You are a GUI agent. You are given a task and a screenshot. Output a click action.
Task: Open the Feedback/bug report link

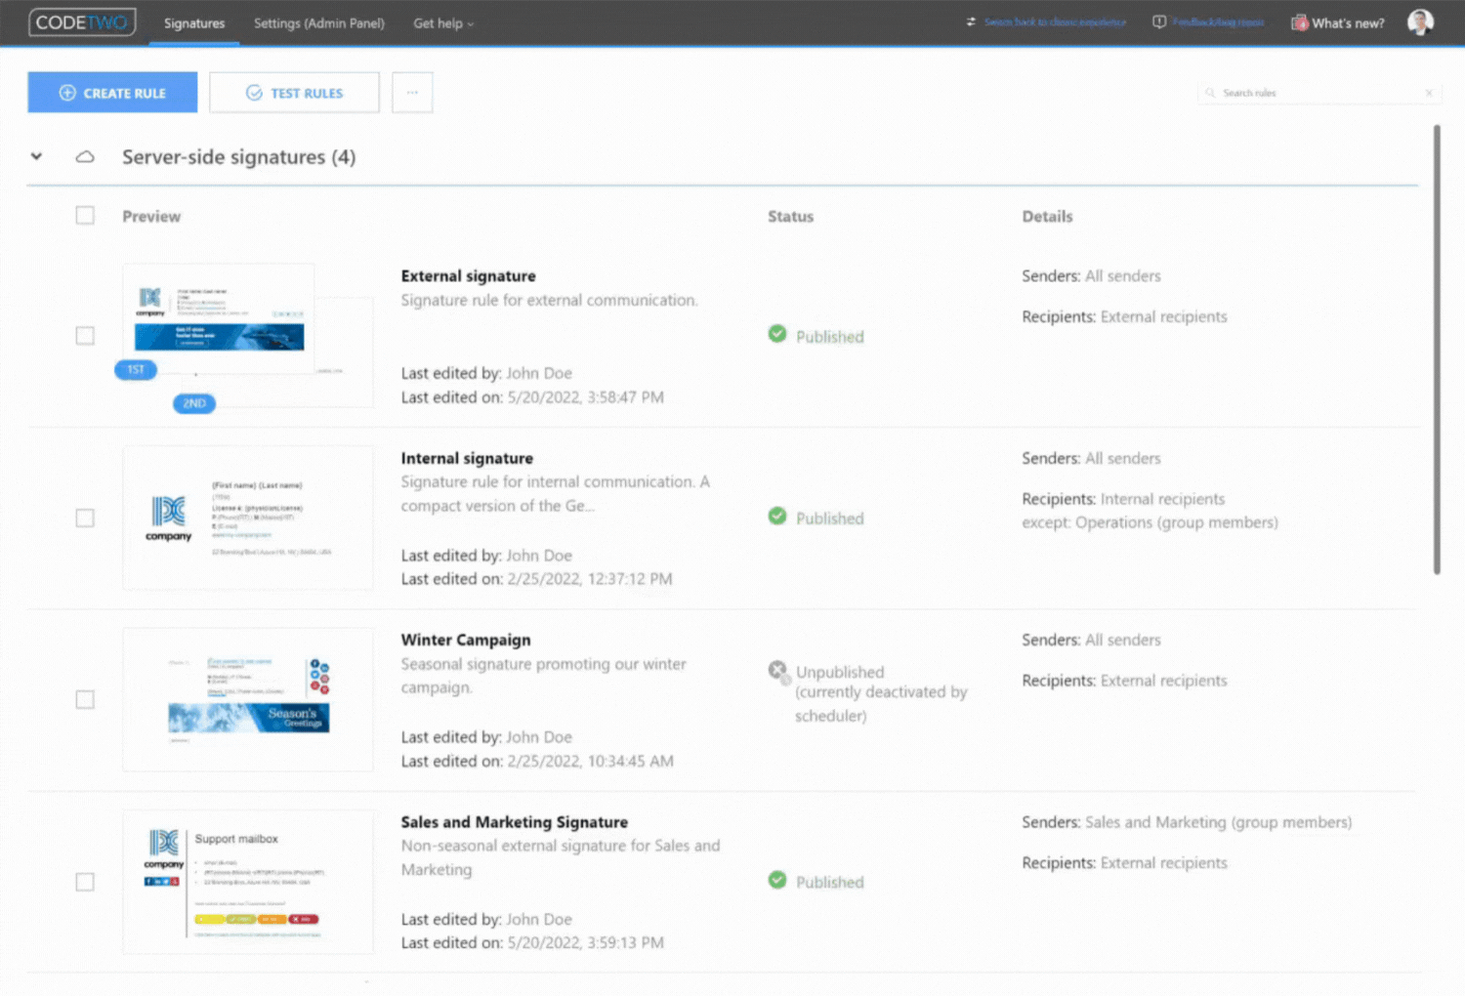coord(1218,22)
